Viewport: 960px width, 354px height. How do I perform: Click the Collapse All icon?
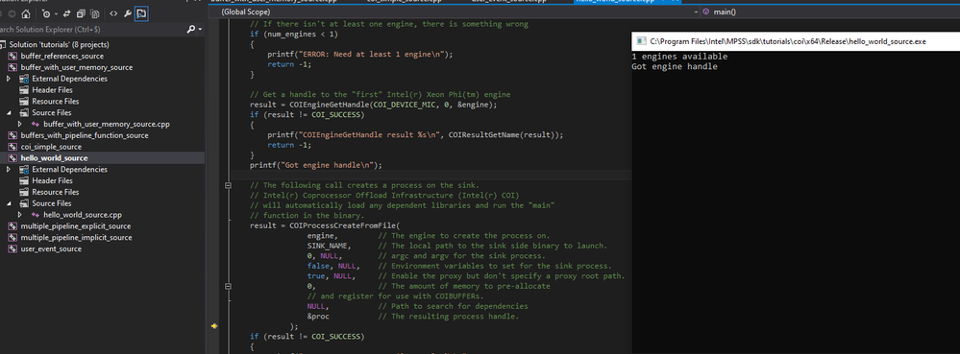(80, 13)
